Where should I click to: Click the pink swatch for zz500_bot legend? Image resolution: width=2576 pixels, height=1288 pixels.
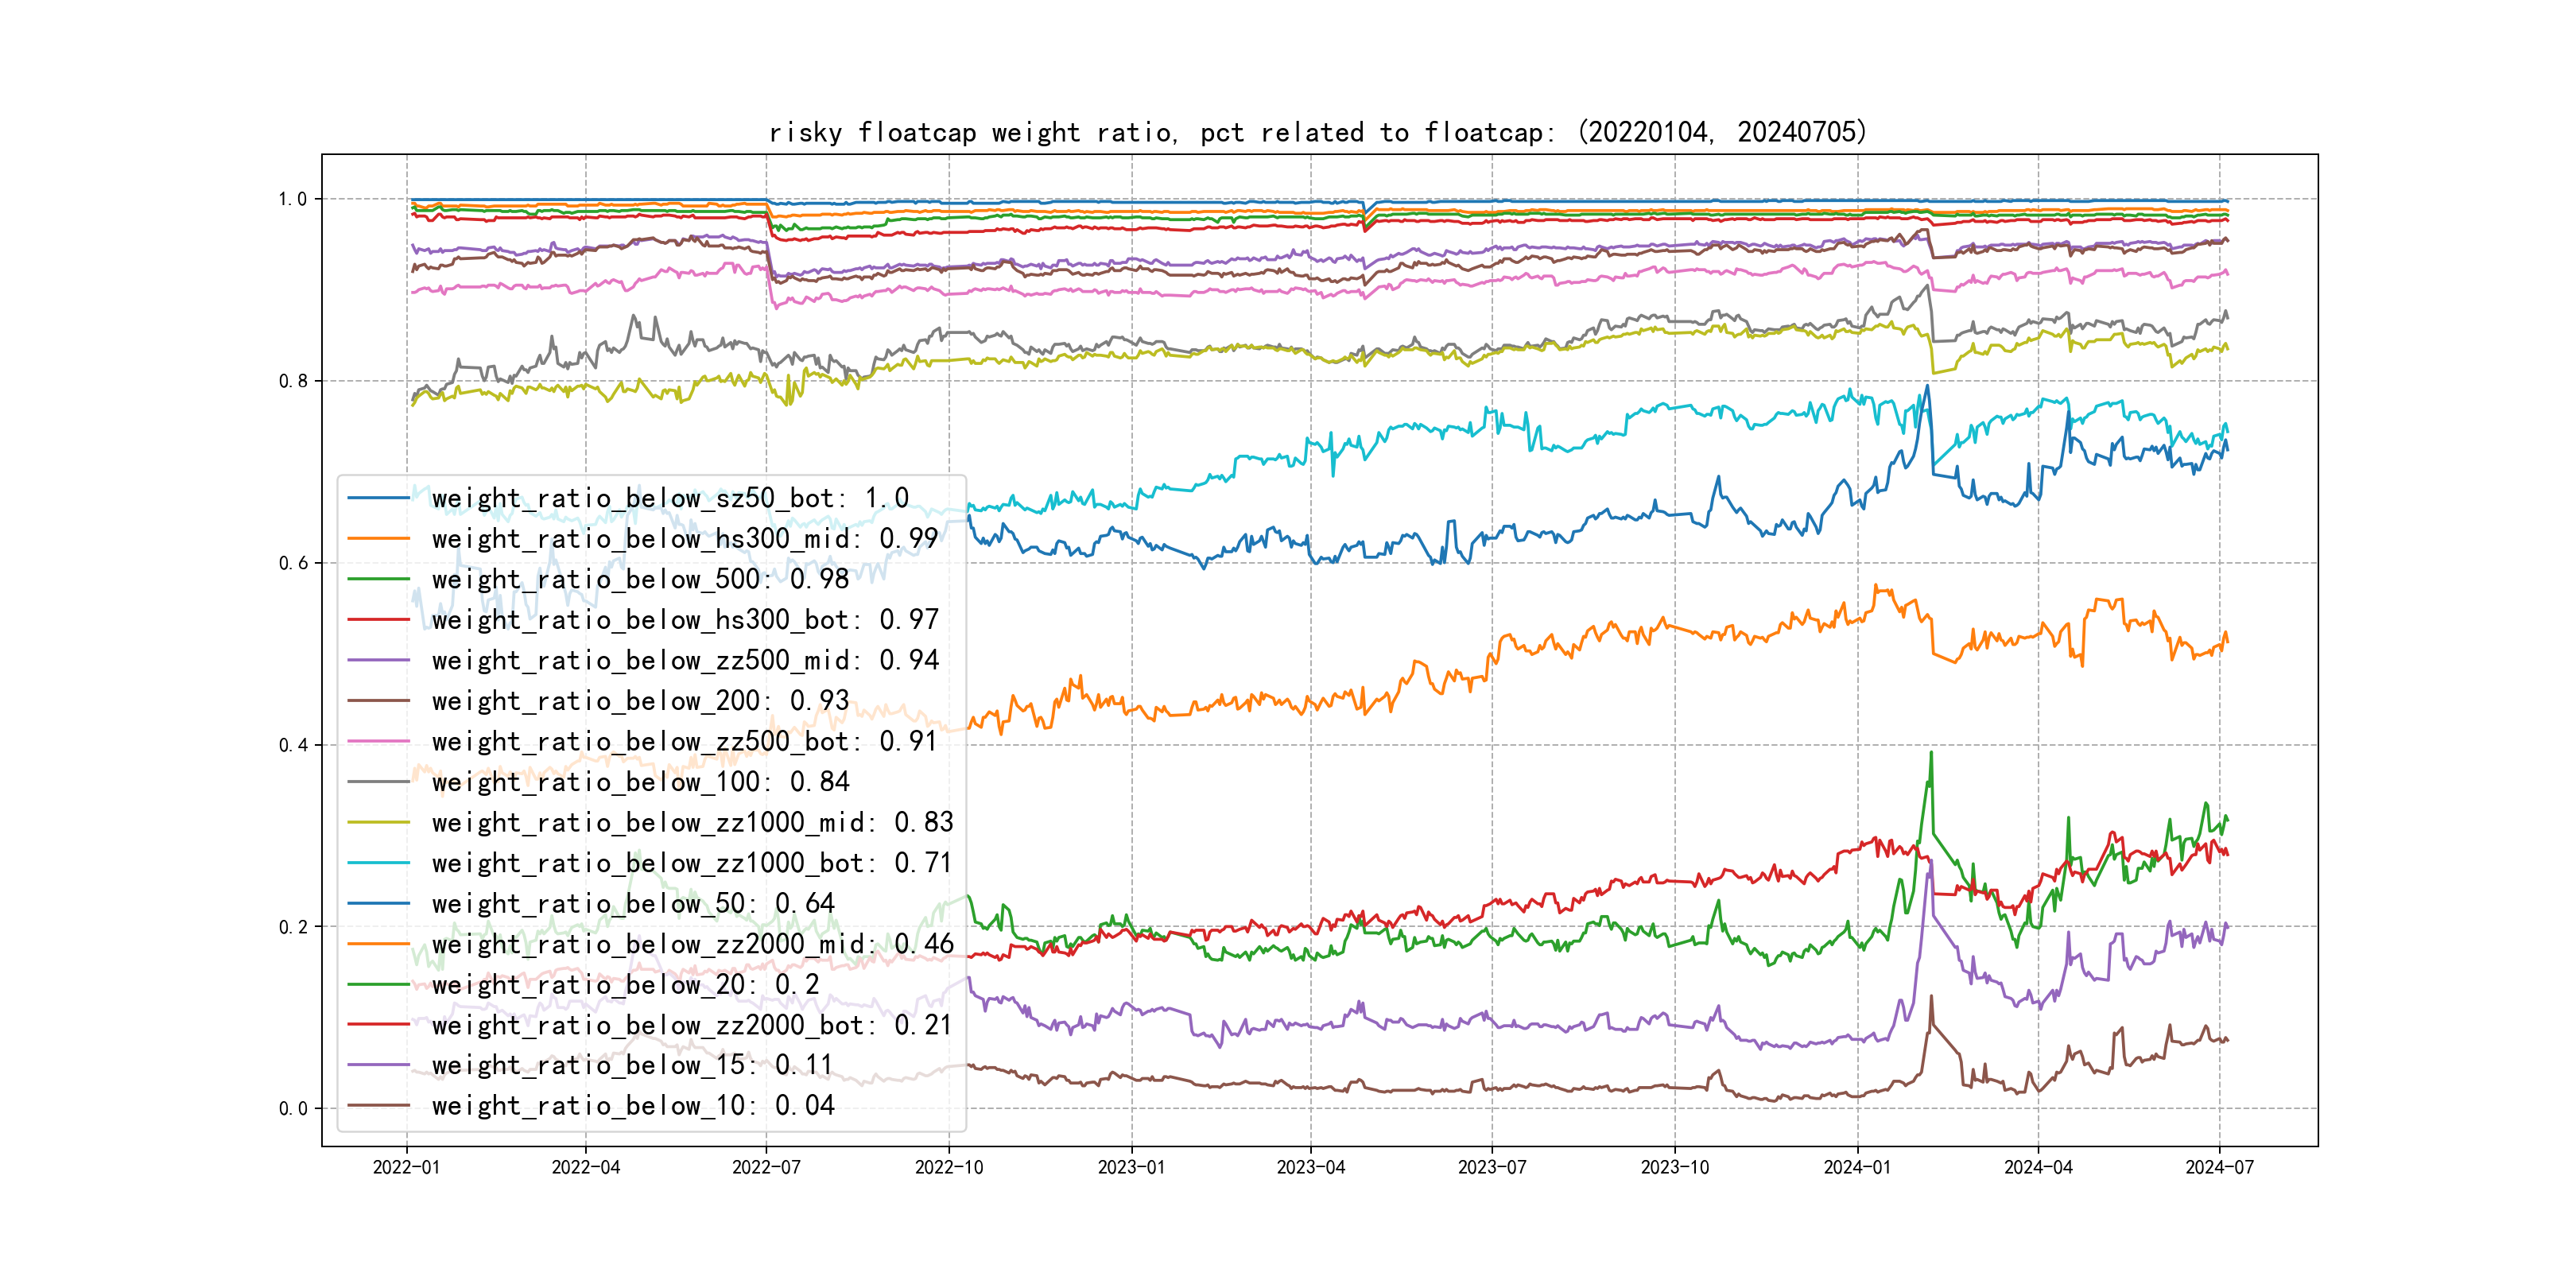(x=378, y=742)
